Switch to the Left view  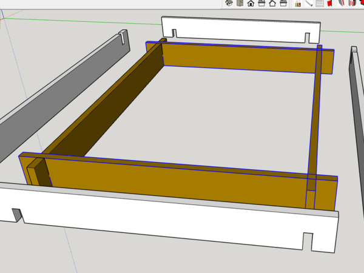283,3
